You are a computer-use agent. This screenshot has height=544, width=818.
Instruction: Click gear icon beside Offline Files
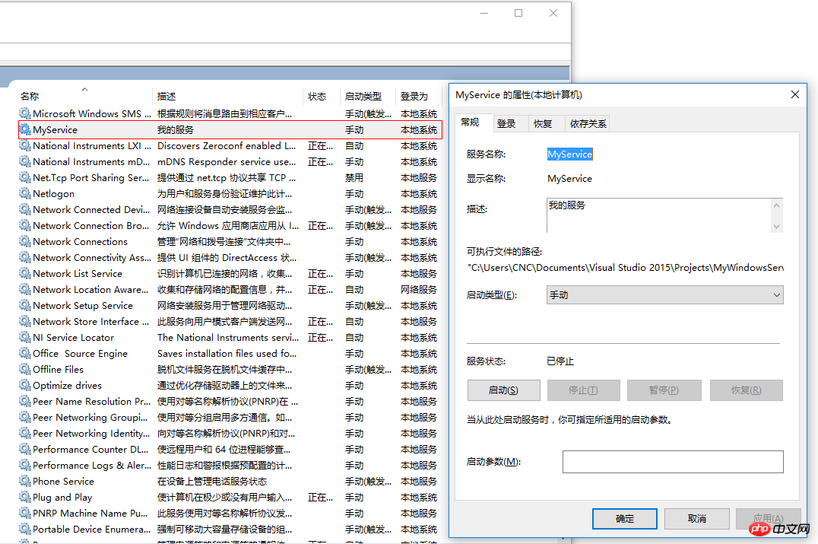click(x=24, y=369)
